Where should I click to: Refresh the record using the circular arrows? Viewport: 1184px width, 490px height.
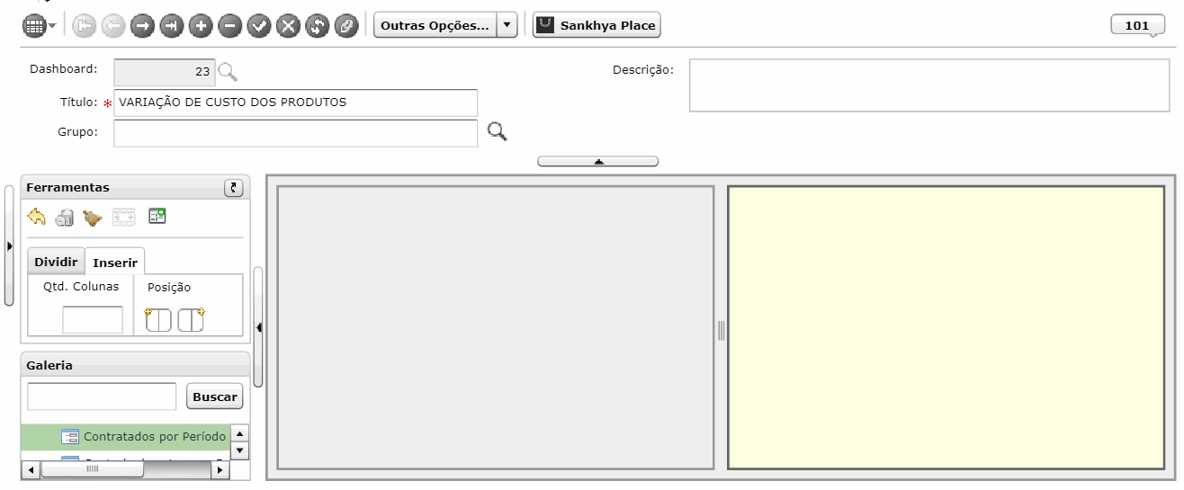[x=318, y=26]
